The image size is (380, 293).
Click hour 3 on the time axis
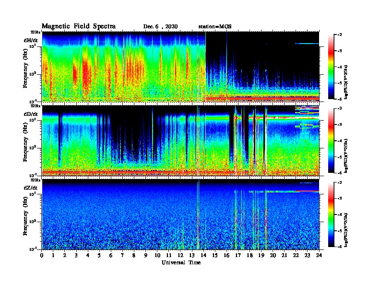pyautogui.click(x=76, y=255)
